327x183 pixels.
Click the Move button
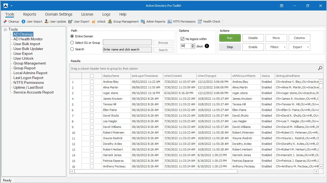point(276,38)
